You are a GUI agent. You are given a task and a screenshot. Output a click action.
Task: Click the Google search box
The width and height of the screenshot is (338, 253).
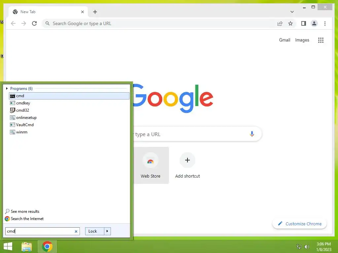click(197, 134)
